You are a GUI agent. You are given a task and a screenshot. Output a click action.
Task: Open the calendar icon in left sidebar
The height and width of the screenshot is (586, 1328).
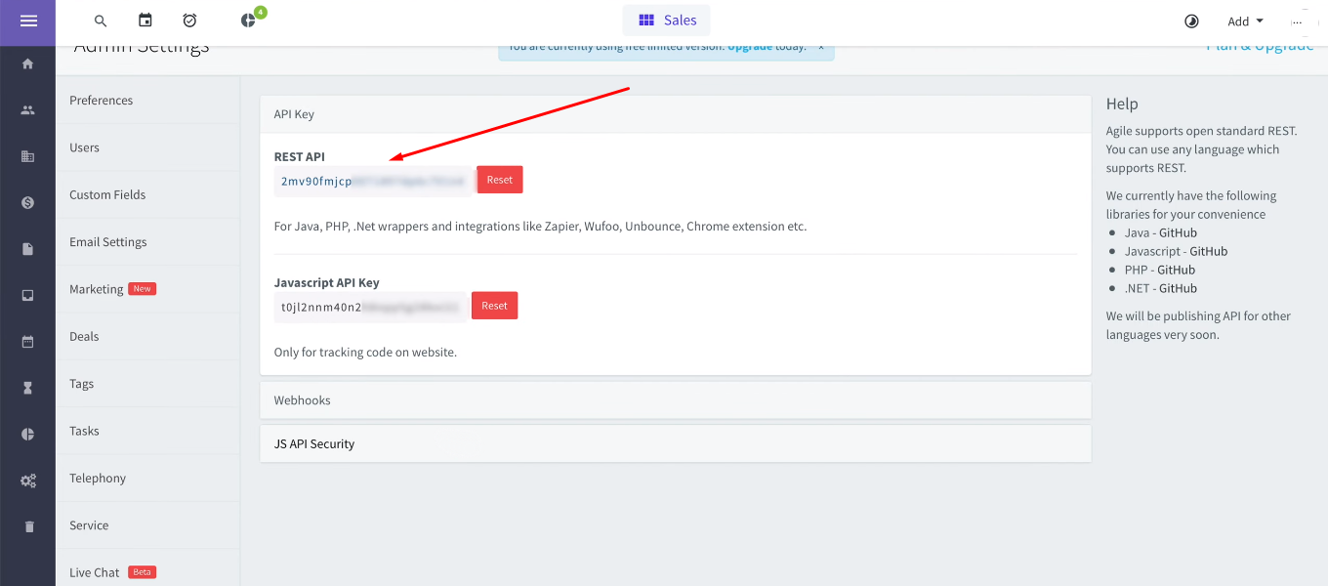pyautogui.click(x=27, y=342)
